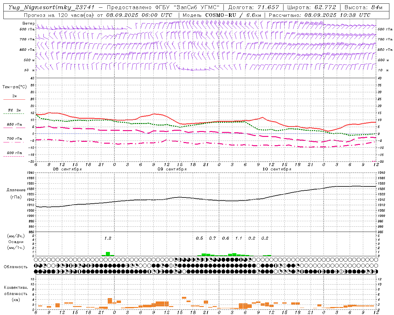Select the Облачность cloud cover label
Viewport: 394px width, 315px height.
click(x=16, y=267)
